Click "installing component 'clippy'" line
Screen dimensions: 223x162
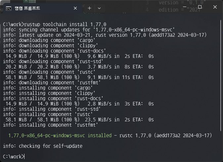point(49,93)
